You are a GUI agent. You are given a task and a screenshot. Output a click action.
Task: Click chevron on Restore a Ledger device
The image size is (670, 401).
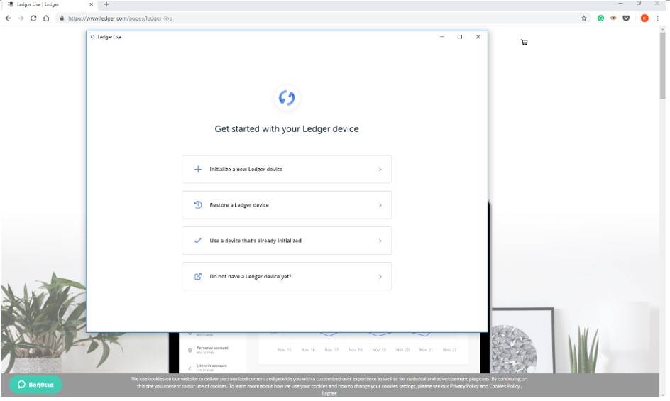380,205
